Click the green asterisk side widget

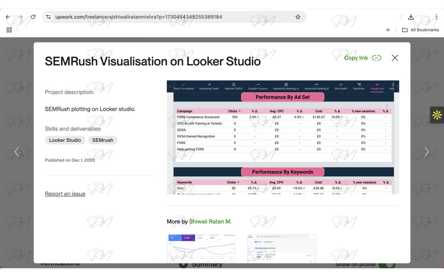(437, 115)
